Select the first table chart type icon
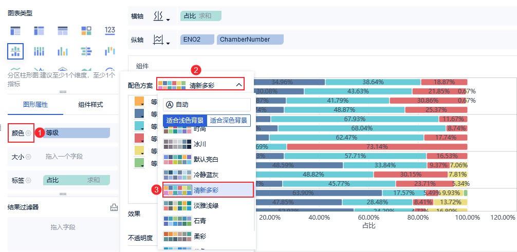Viewport: 517px width, 252px height. tap(15, 31)
